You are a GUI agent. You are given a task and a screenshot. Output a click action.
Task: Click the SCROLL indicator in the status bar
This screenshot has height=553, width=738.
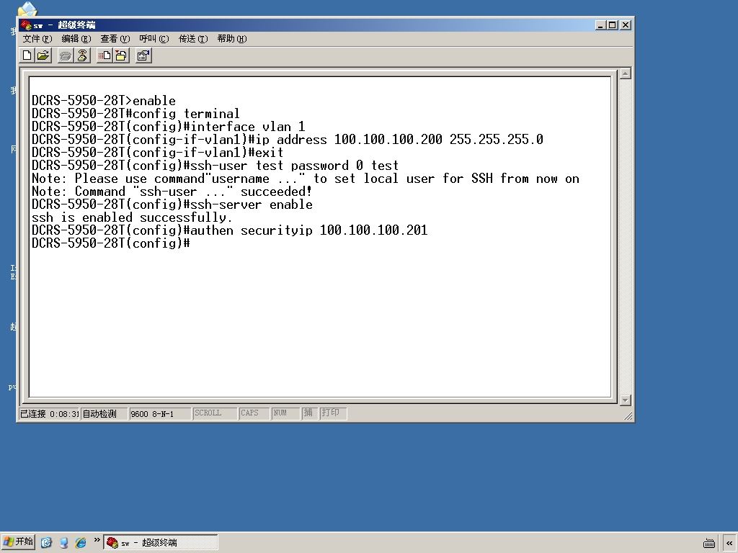click(215, 413)
